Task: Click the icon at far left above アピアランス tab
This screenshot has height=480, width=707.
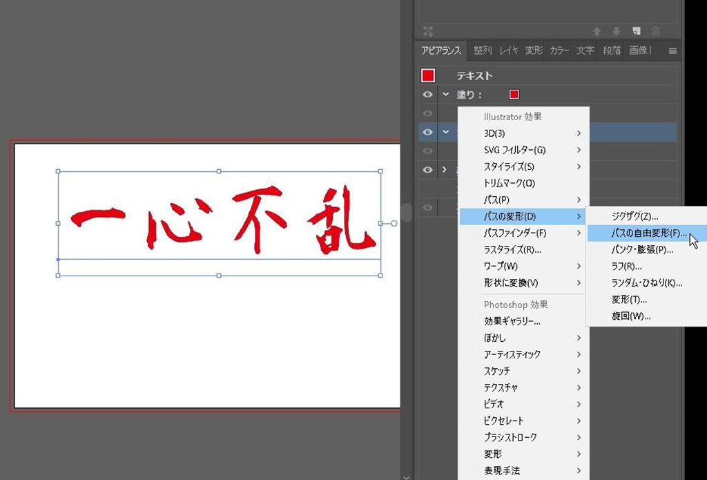Action: pos(428,31)
